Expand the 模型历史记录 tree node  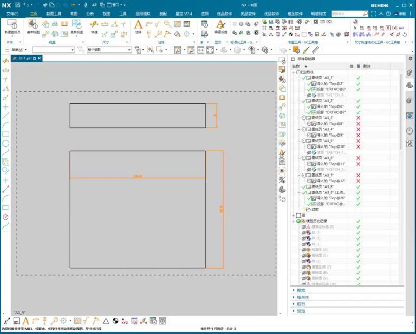tap(294, 220)
